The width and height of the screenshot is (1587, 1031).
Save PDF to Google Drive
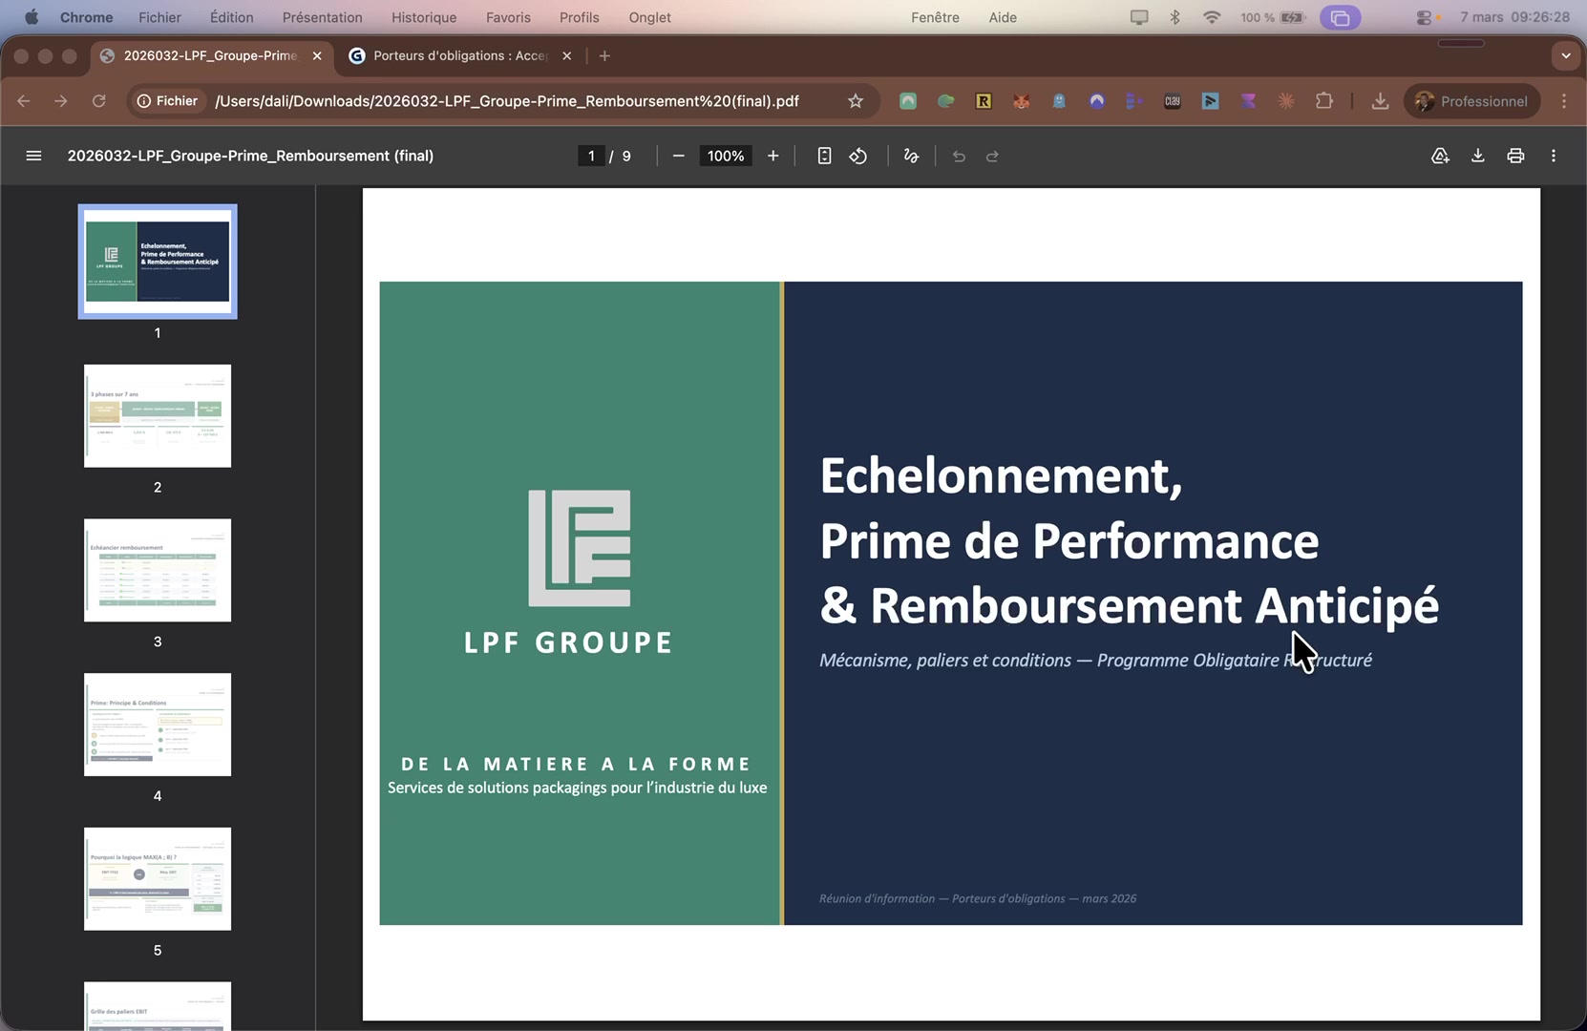click(1440, 156)
